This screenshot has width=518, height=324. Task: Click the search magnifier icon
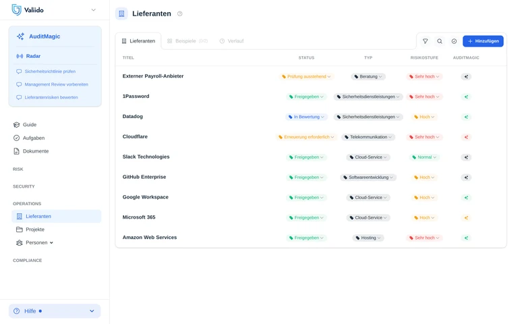[x=439, y=41]
